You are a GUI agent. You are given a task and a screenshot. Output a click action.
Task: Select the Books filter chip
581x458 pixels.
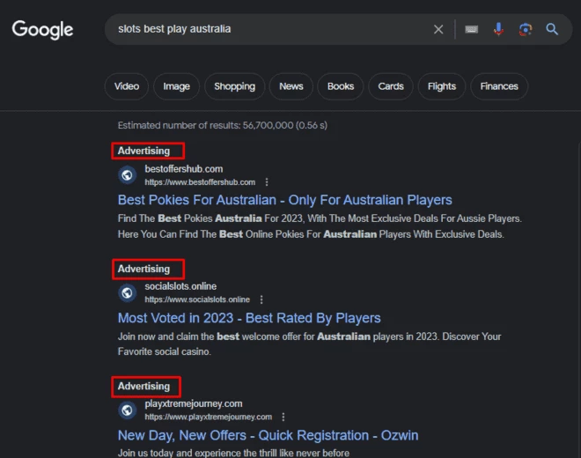point(341,86)
